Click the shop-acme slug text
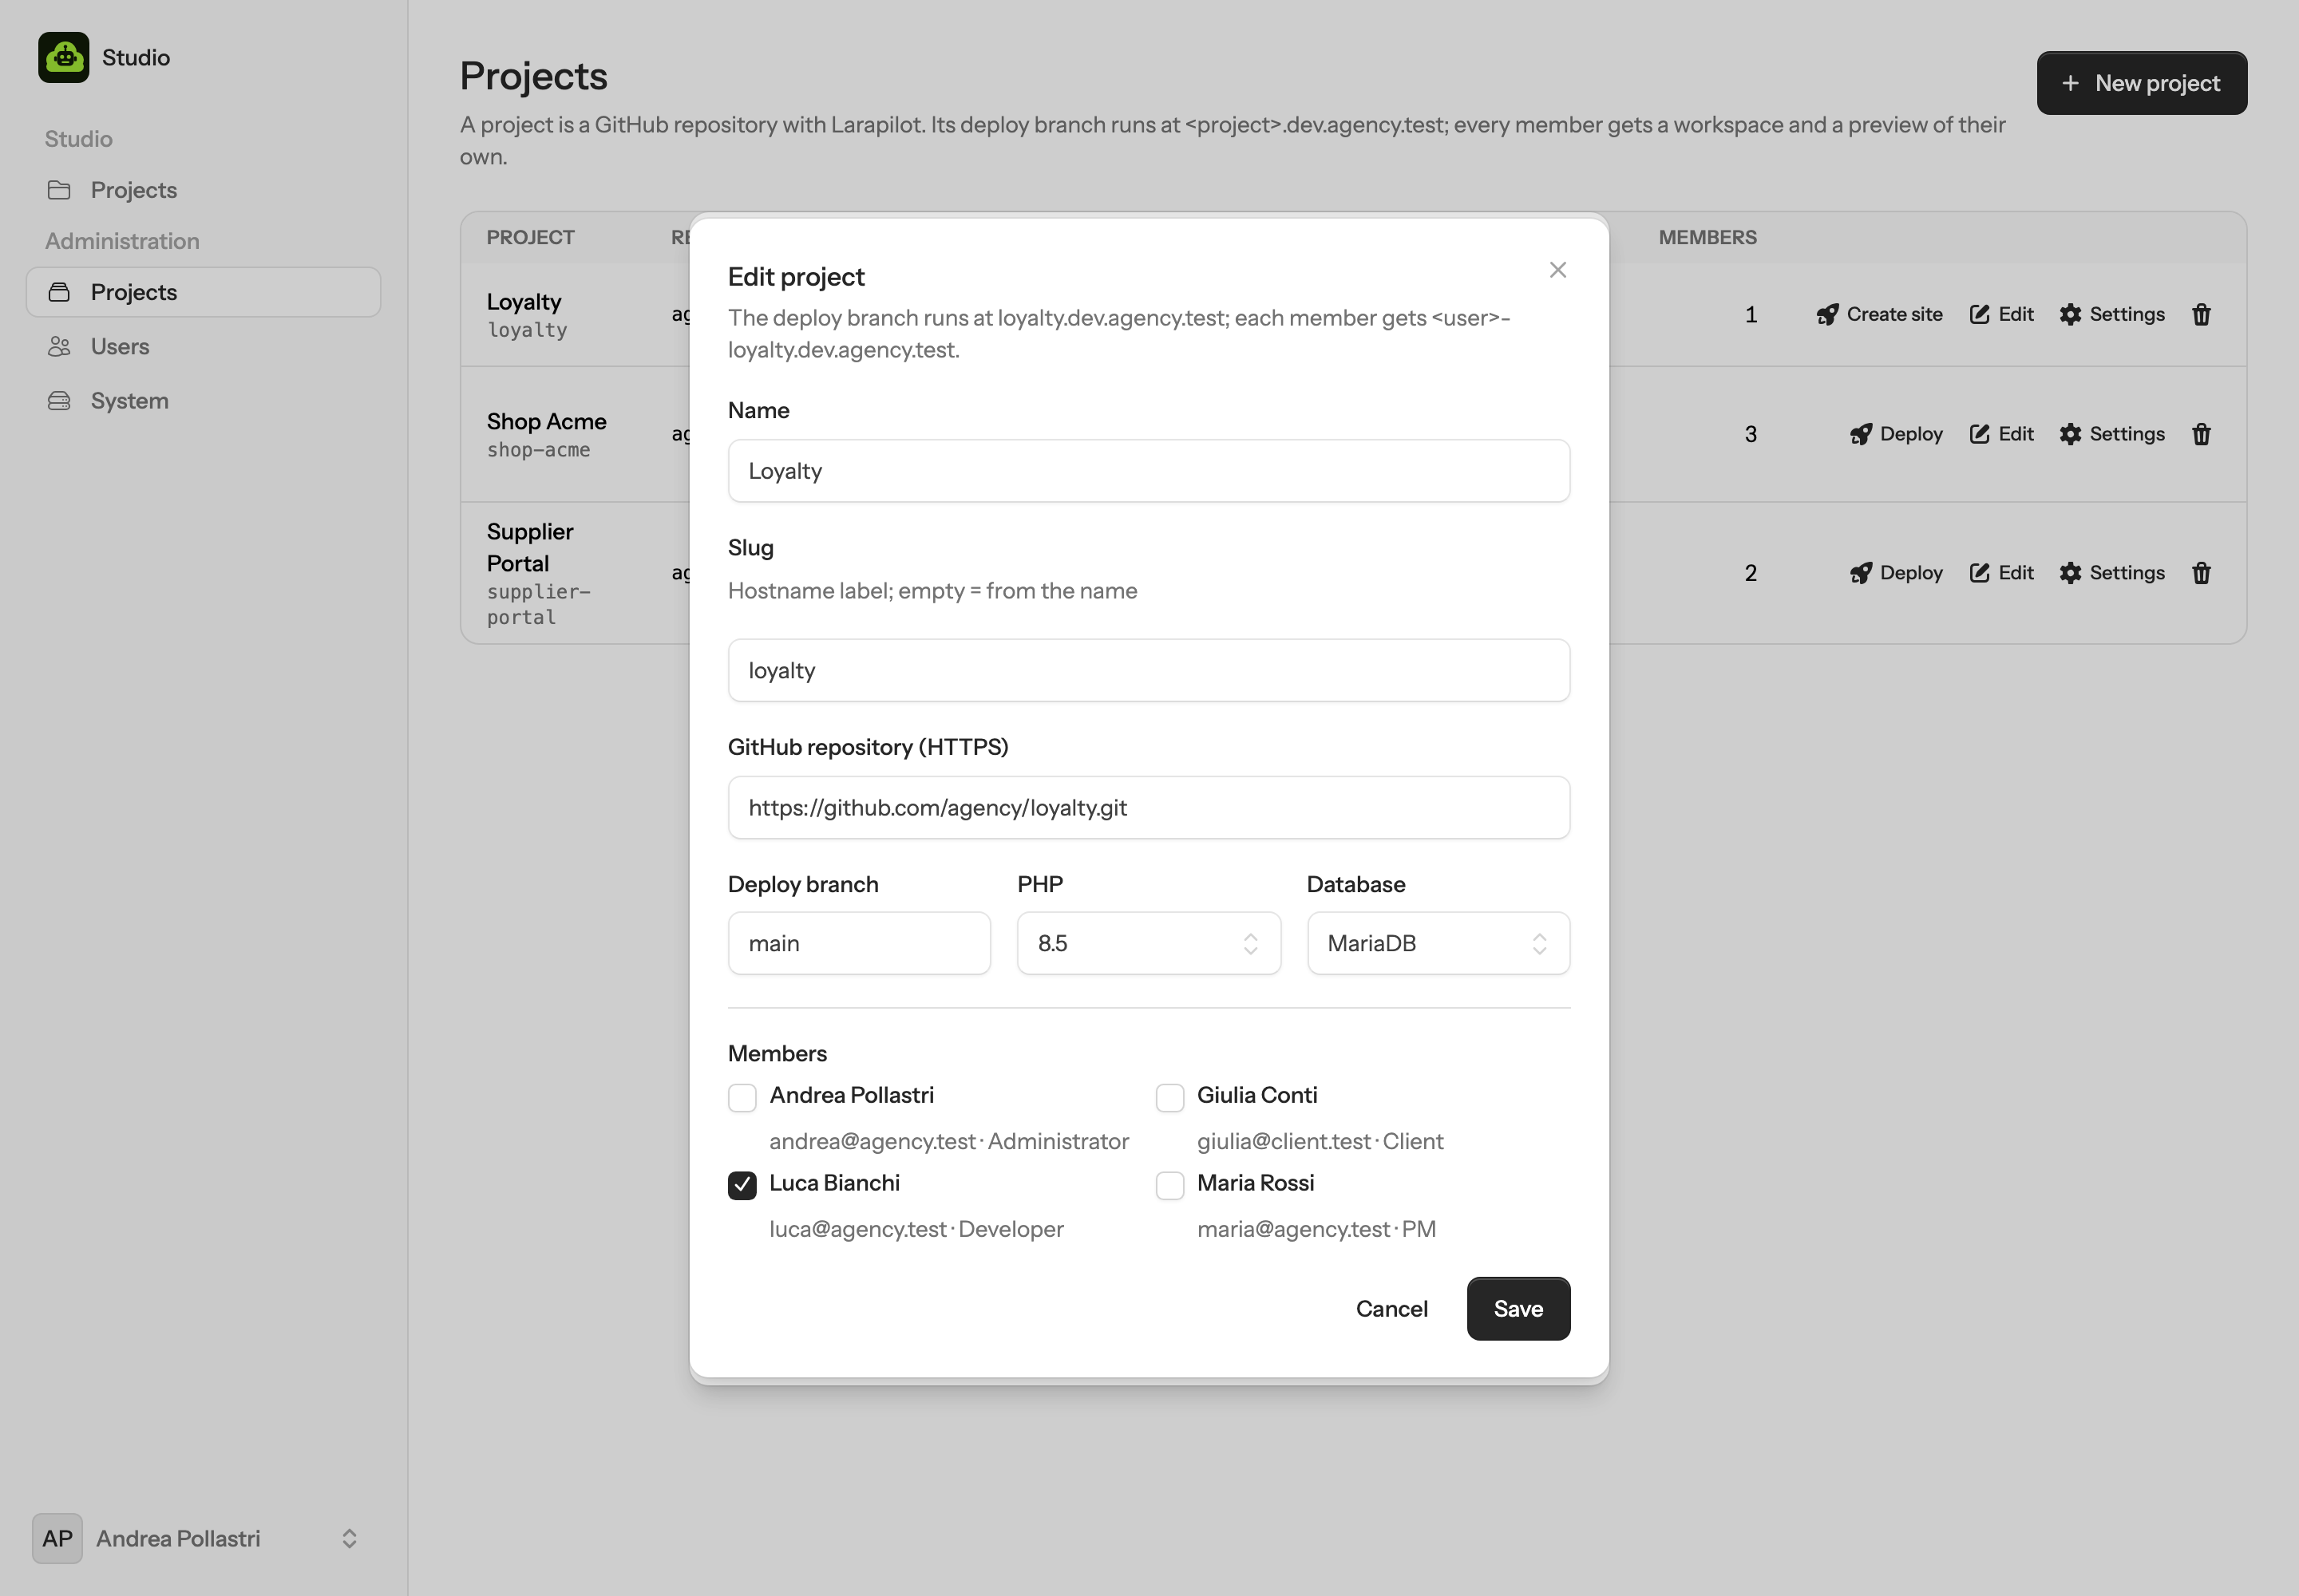Viewport: 2299px width, 1596px height. (538, 450)
